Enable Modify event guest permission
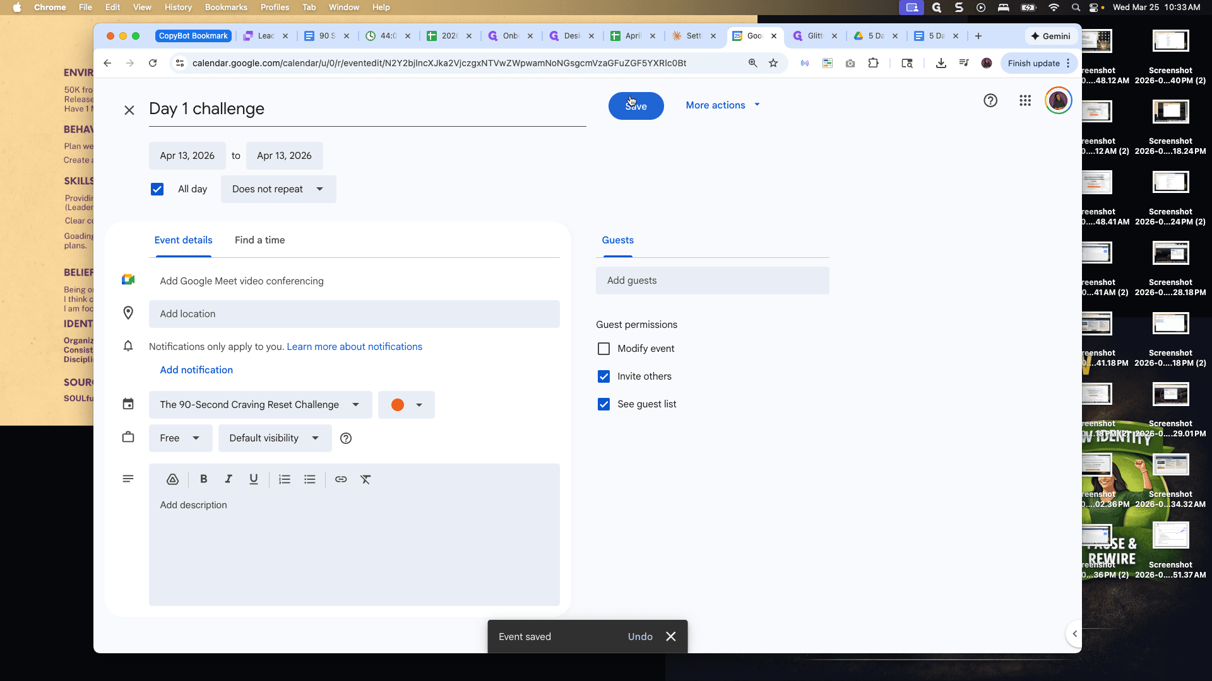 coord(604,349)
